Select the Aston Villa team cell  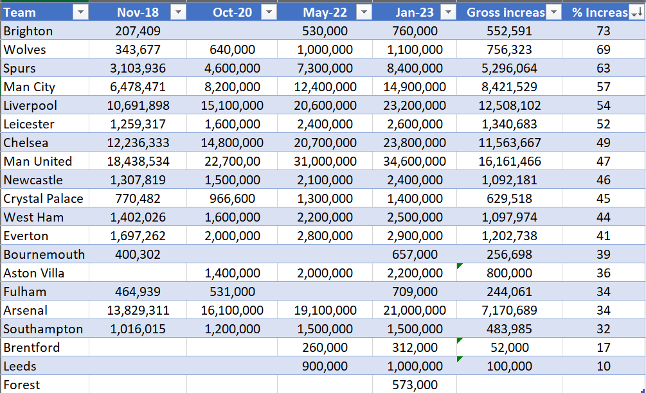pos(45,273)
